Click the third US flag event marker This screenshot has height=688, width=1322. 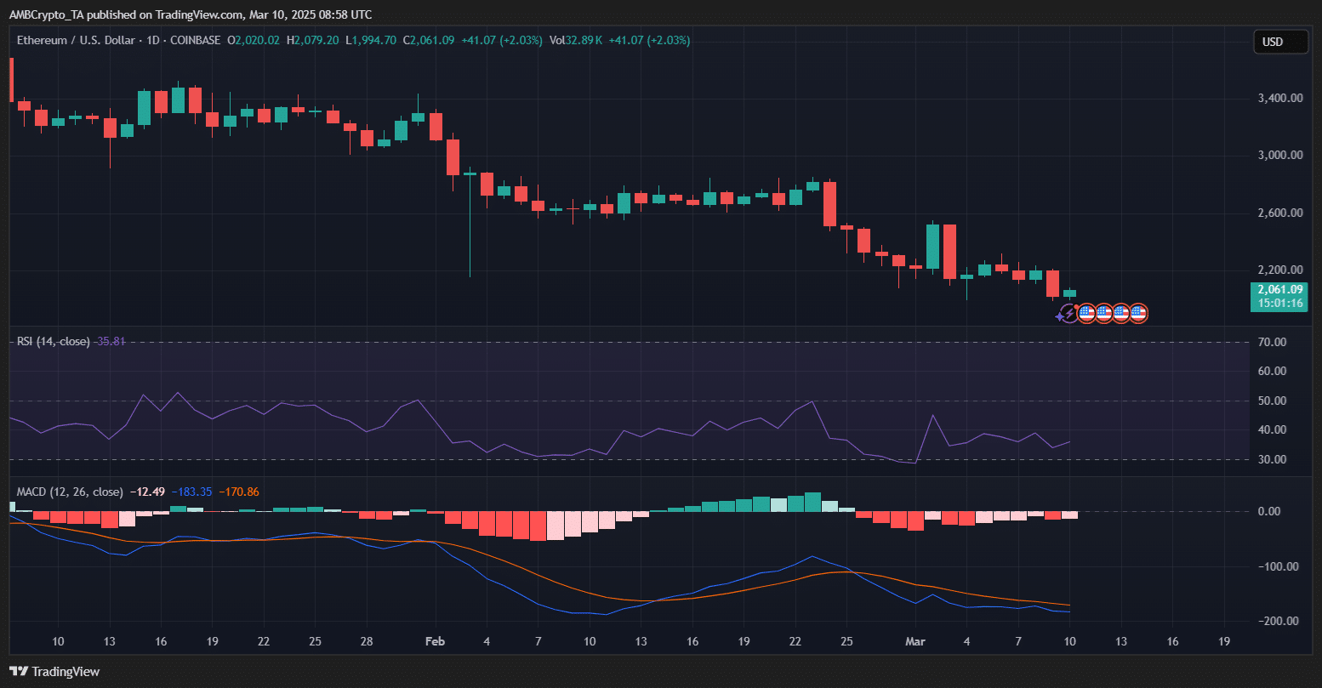(1121, 313)
